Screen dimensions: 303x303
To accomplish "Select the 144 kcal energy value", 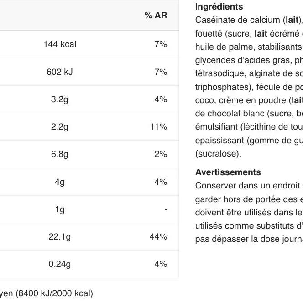I will [60, 44].
